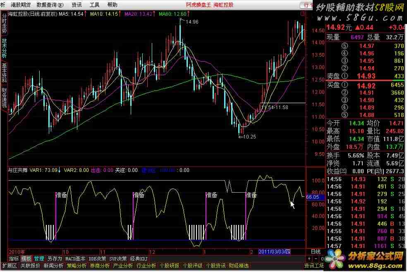Click the 14:57 last trade tick row
The width and height of the screenshot is (407, 272).
tap(365, 246)
